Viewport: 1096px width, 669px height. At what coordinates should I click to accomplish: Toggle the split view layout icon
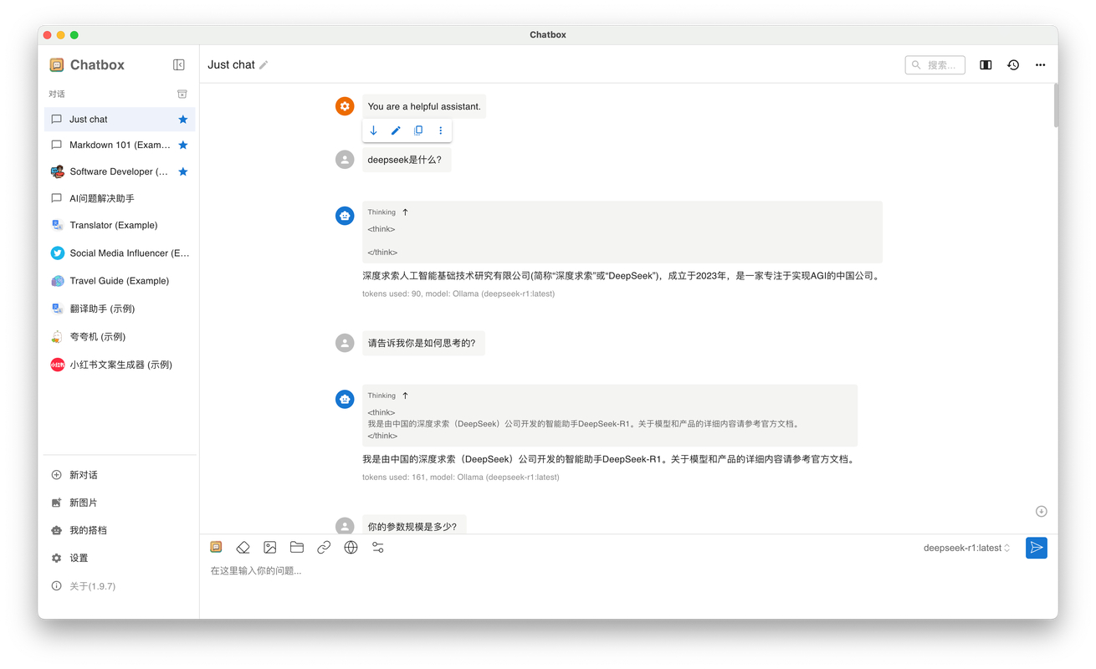986,64
